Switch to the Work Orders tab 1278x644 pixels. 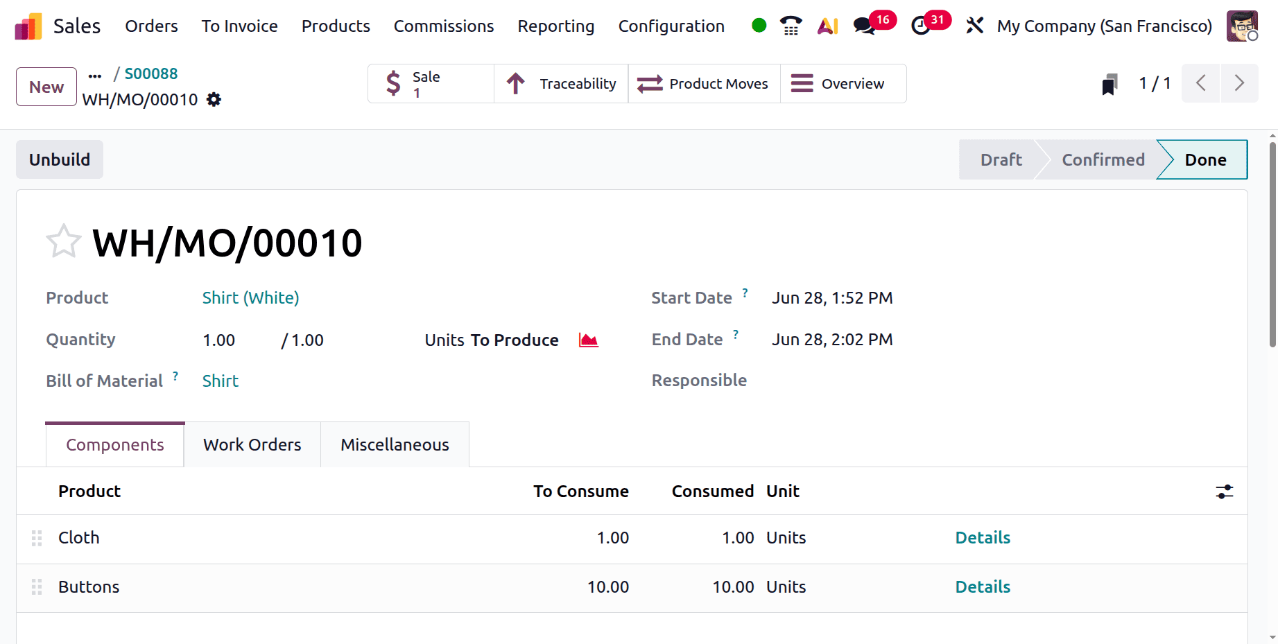(x=252, y=444)
